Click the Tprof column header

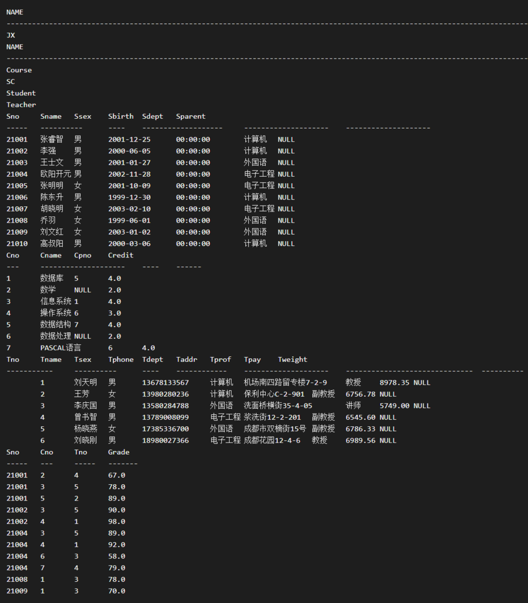tap(220, 359)
